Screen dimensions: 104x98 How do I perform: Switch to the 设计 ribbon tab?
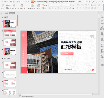click(x=38, y=2)
